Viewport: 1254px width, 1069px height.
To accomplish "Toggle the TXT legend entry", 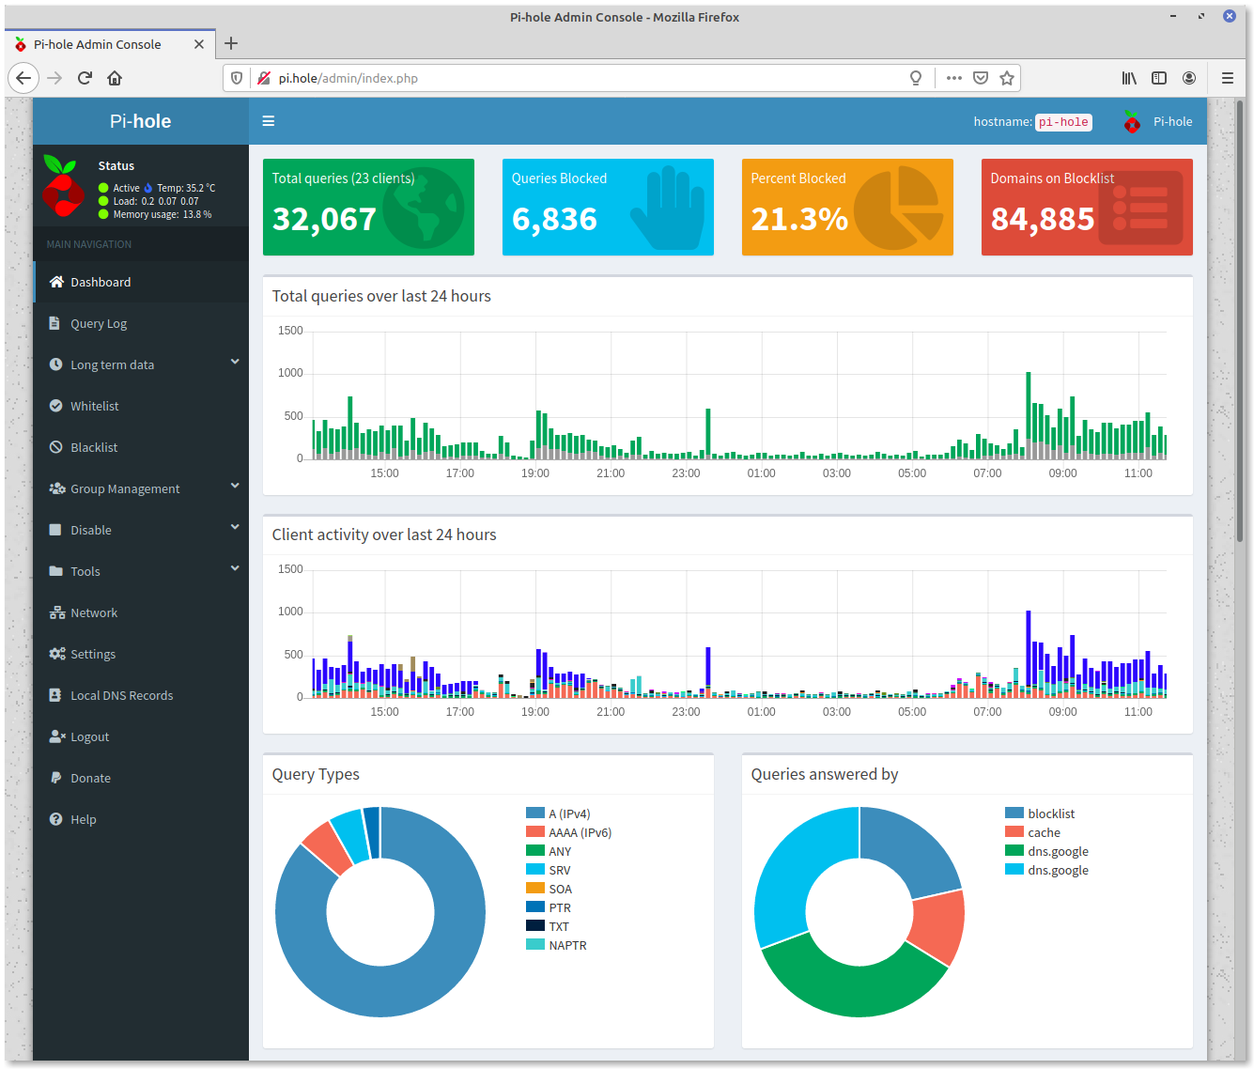I will (548, 926).
